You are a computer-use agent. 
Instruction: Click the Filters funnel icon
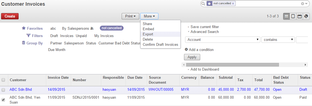point(28,35)
